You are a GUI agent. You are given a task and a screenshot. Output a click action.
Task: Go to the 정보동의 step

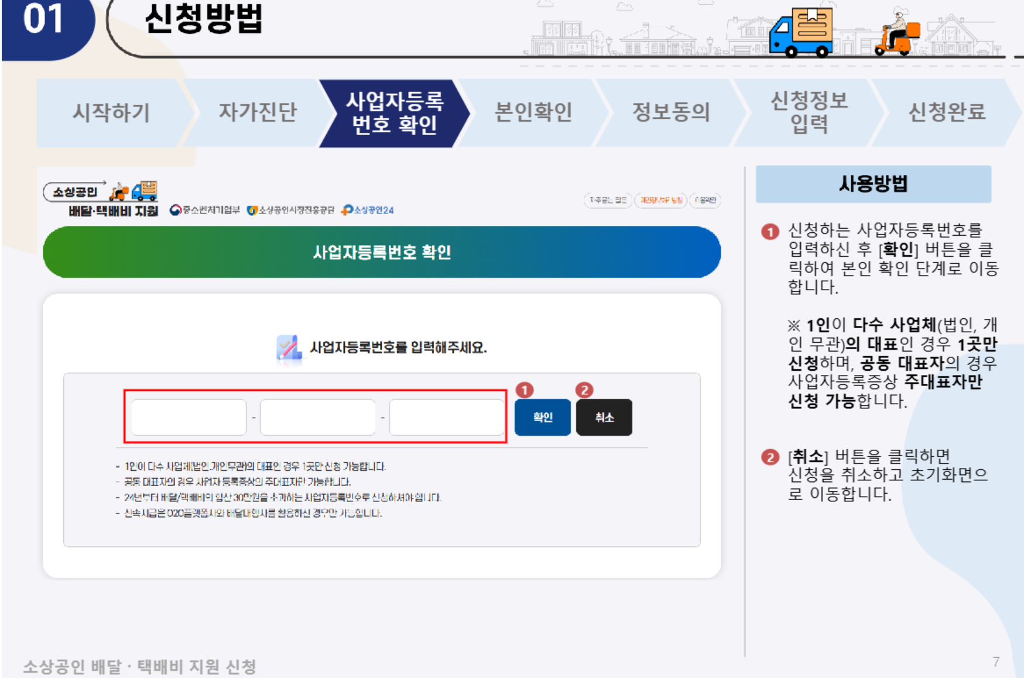671,112
